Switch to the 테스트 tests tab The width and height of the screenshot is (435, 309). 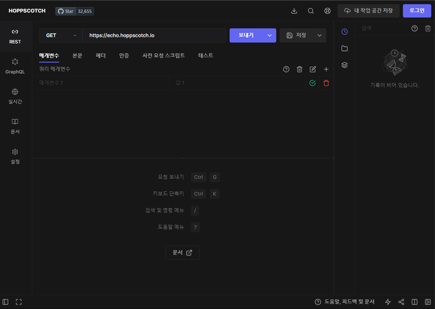pyautogui.click(x=205, y=55)
